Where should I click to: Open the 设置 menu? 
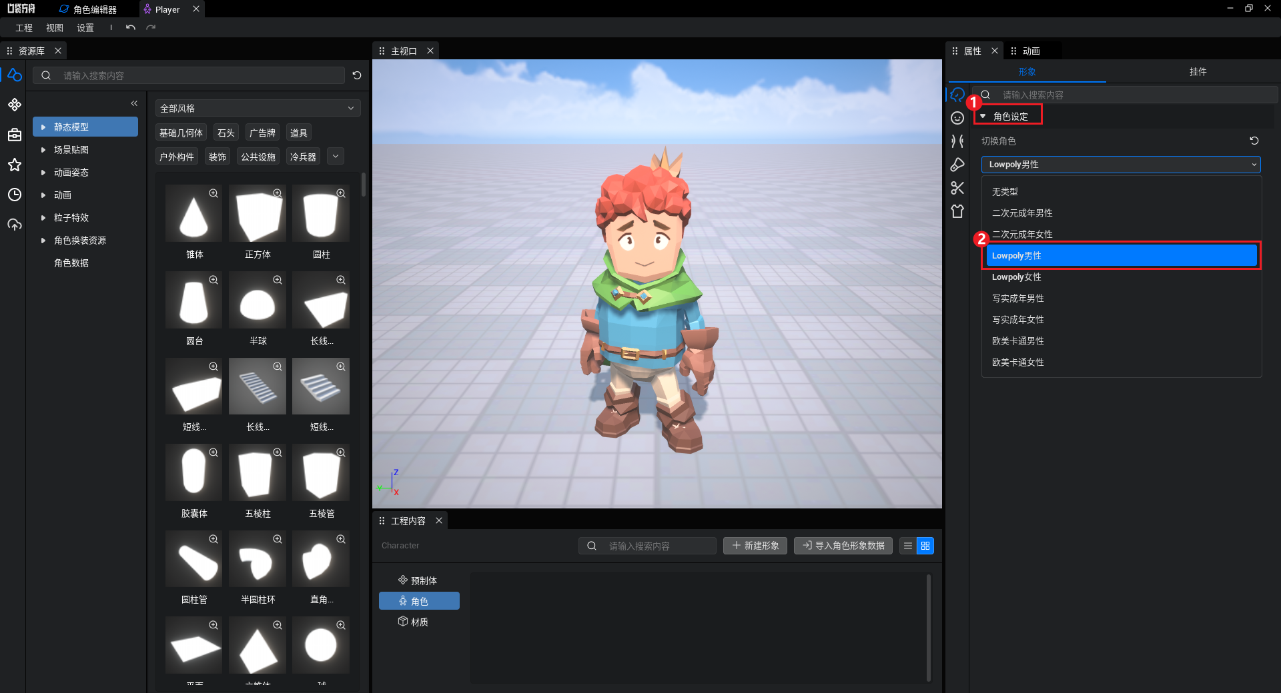coord(85,28)
